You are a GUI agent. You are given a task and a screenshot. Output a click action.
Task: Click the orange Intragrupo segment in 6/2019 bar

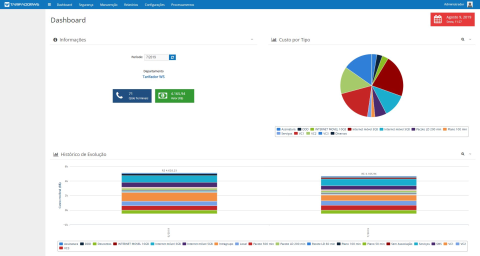[169, 196]
